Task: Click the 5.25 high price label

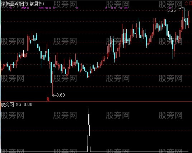Action: click(172, 10)
